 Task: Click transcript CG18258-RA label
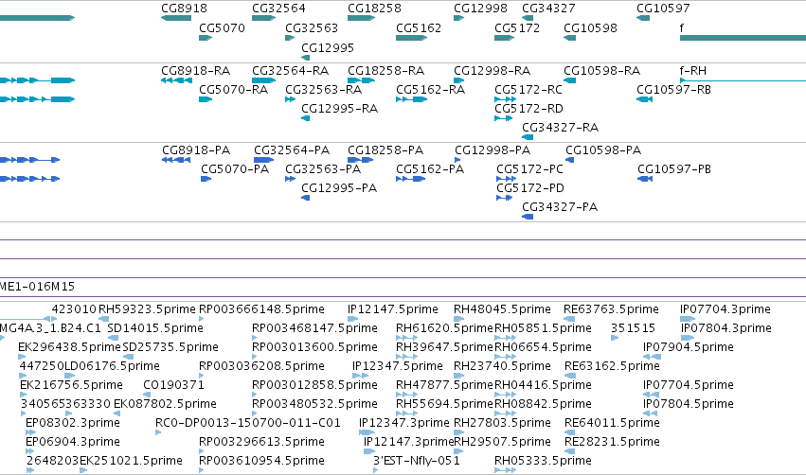385,71
